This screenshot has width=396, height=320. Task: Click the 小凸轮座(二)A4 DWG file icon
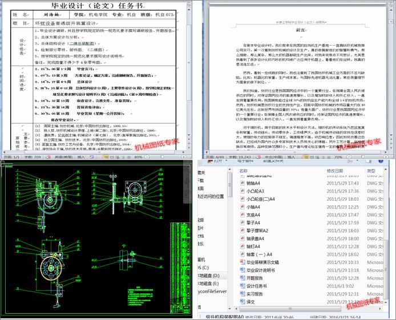tap(242, 199)
